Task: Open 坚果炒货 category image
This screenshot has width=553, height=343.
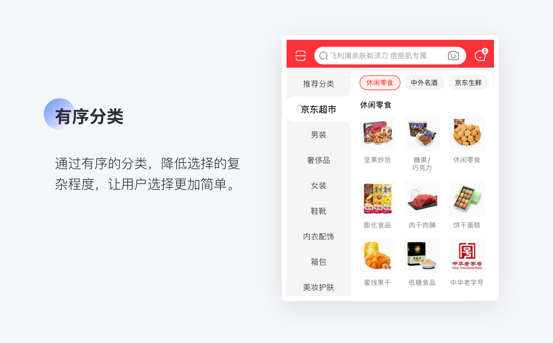Action: point(377,133)
